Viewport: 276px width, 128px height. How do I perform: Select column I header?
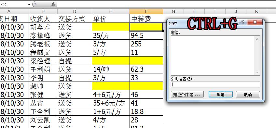coord(215,12)
